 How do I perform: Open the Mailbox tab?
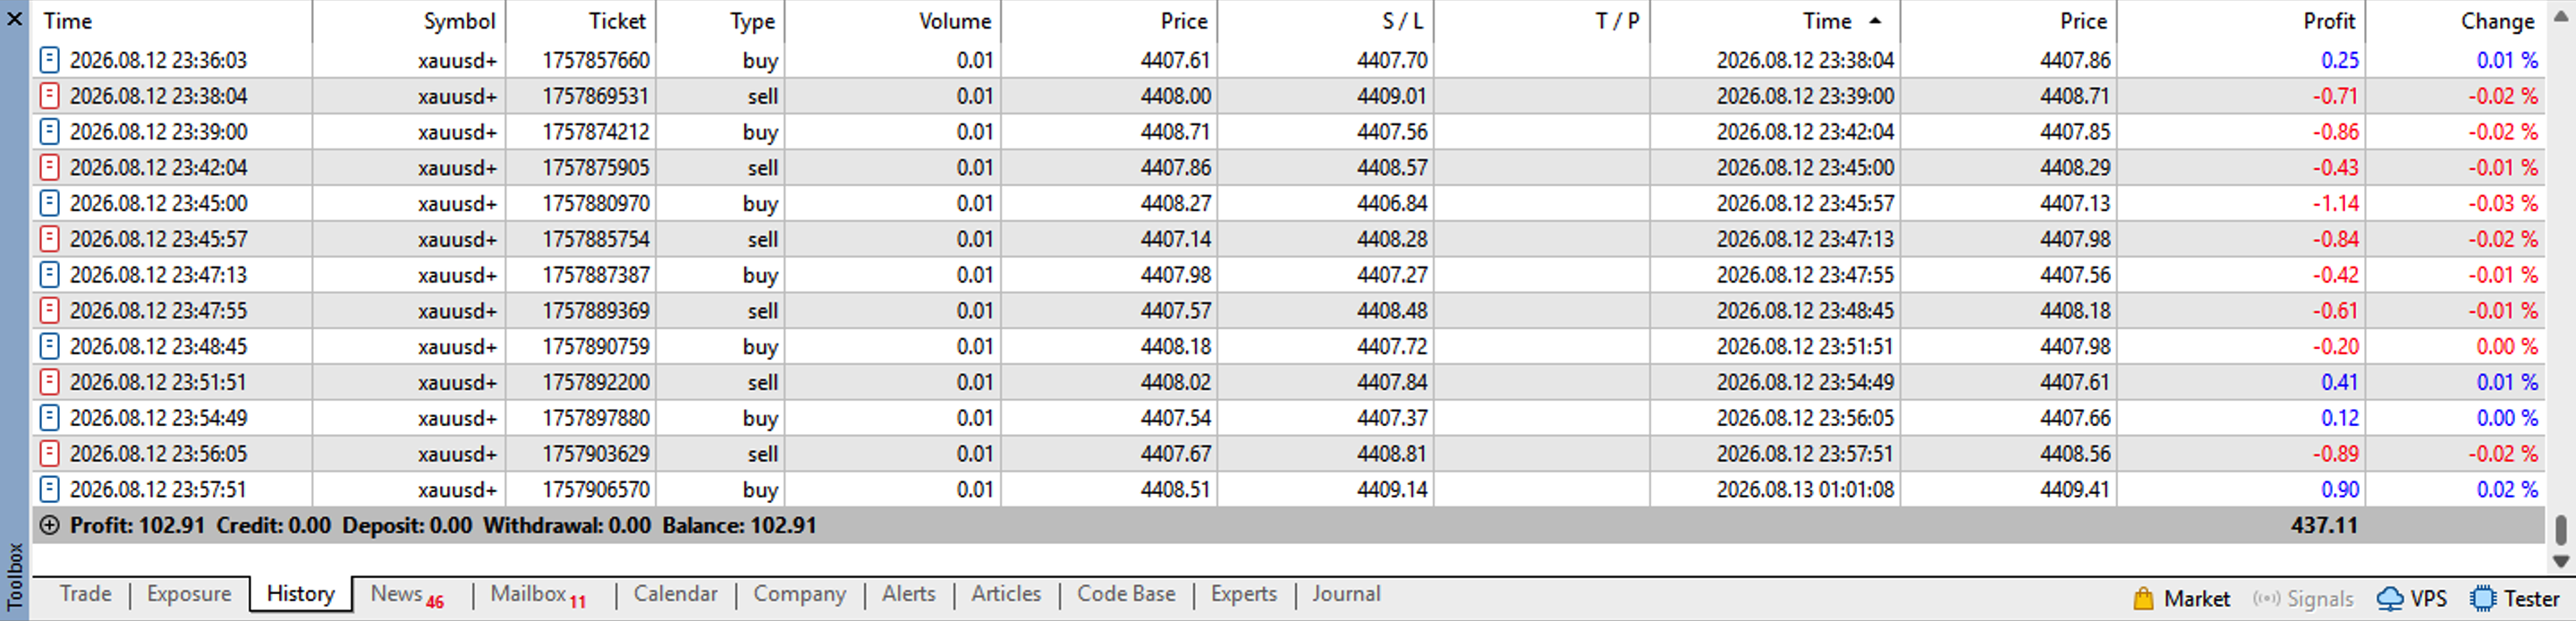(538, 595)
